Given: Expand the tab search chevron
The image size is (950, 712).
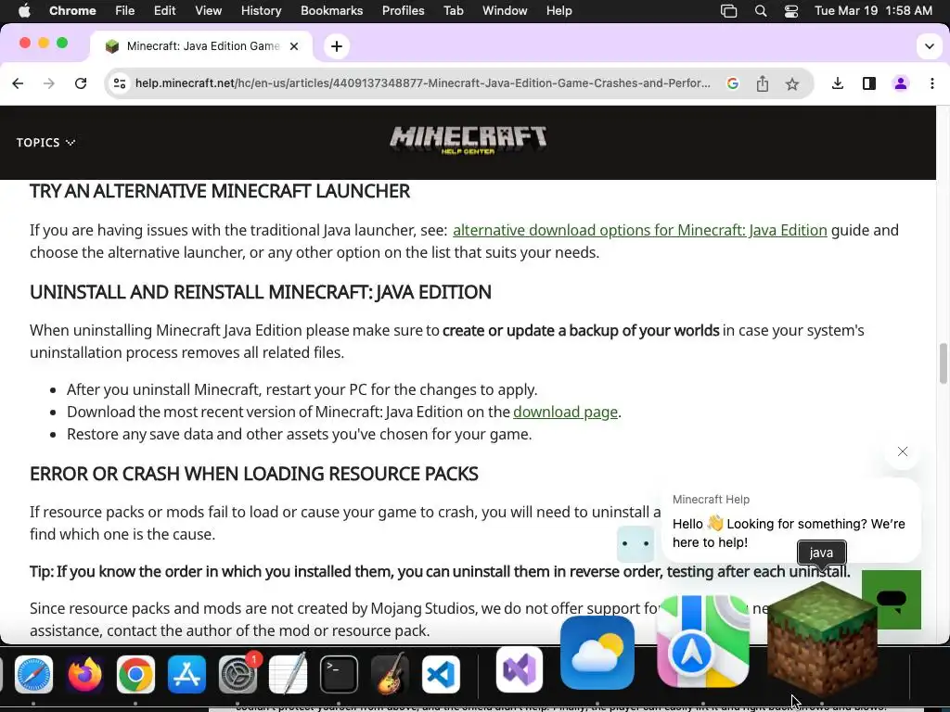Looking at the screenshot, I should (x=929, y=46).
